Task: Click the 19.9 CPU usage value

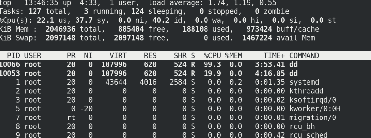Action: coord(212,74)
